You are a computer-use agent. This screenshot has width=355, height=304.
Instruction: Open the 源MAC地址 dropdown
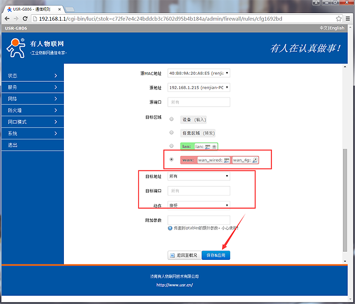click(199, 73)
